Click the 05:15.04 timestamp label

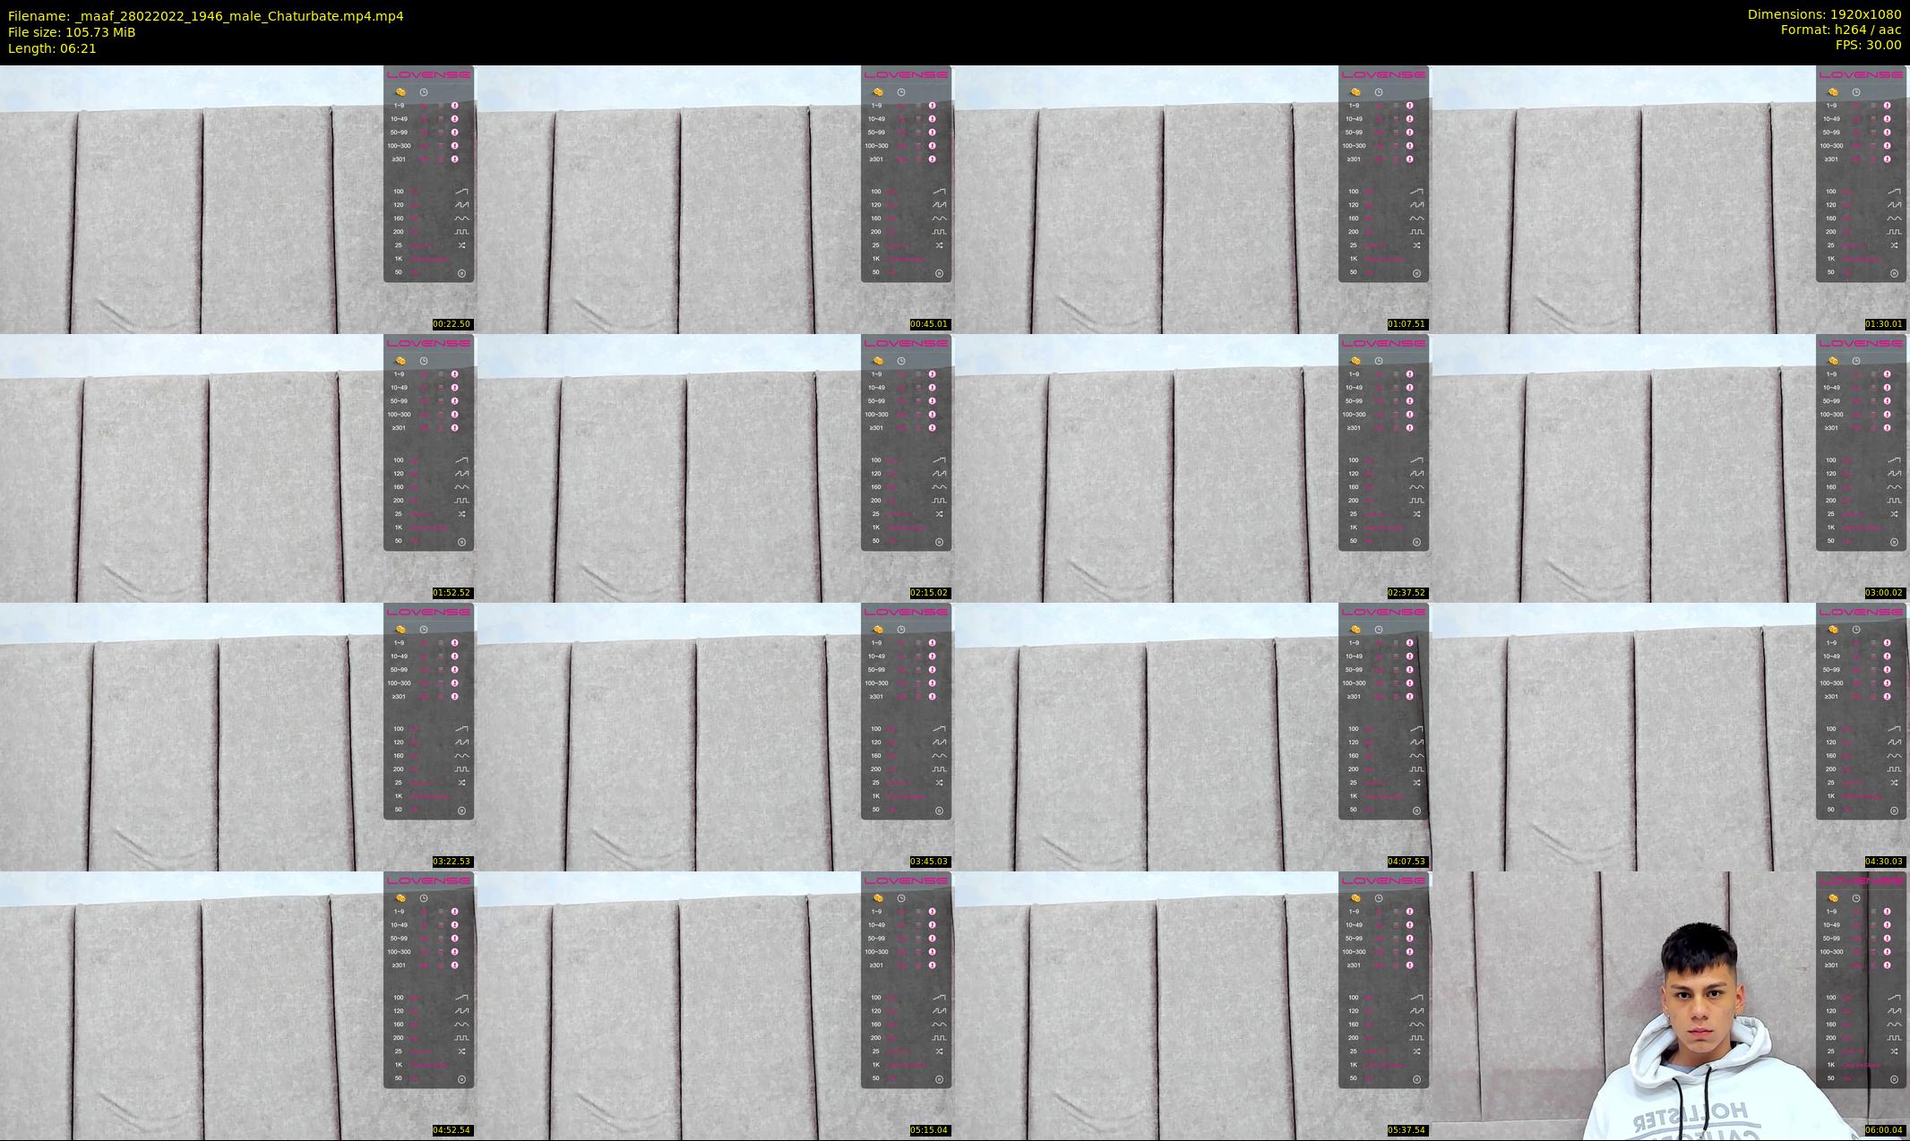pyautogui.click(x=929, y=1130)
